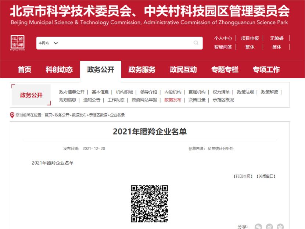Share via Weibo icon
This screenshot has height=229, width=305.
pos(269,227)
